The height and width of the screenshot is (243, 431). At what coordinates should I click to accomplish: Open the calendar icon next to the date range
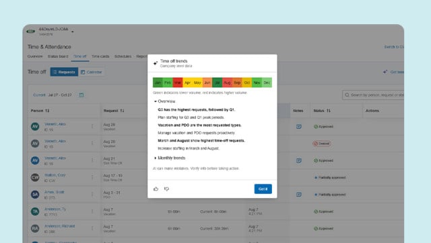[81, 95]
